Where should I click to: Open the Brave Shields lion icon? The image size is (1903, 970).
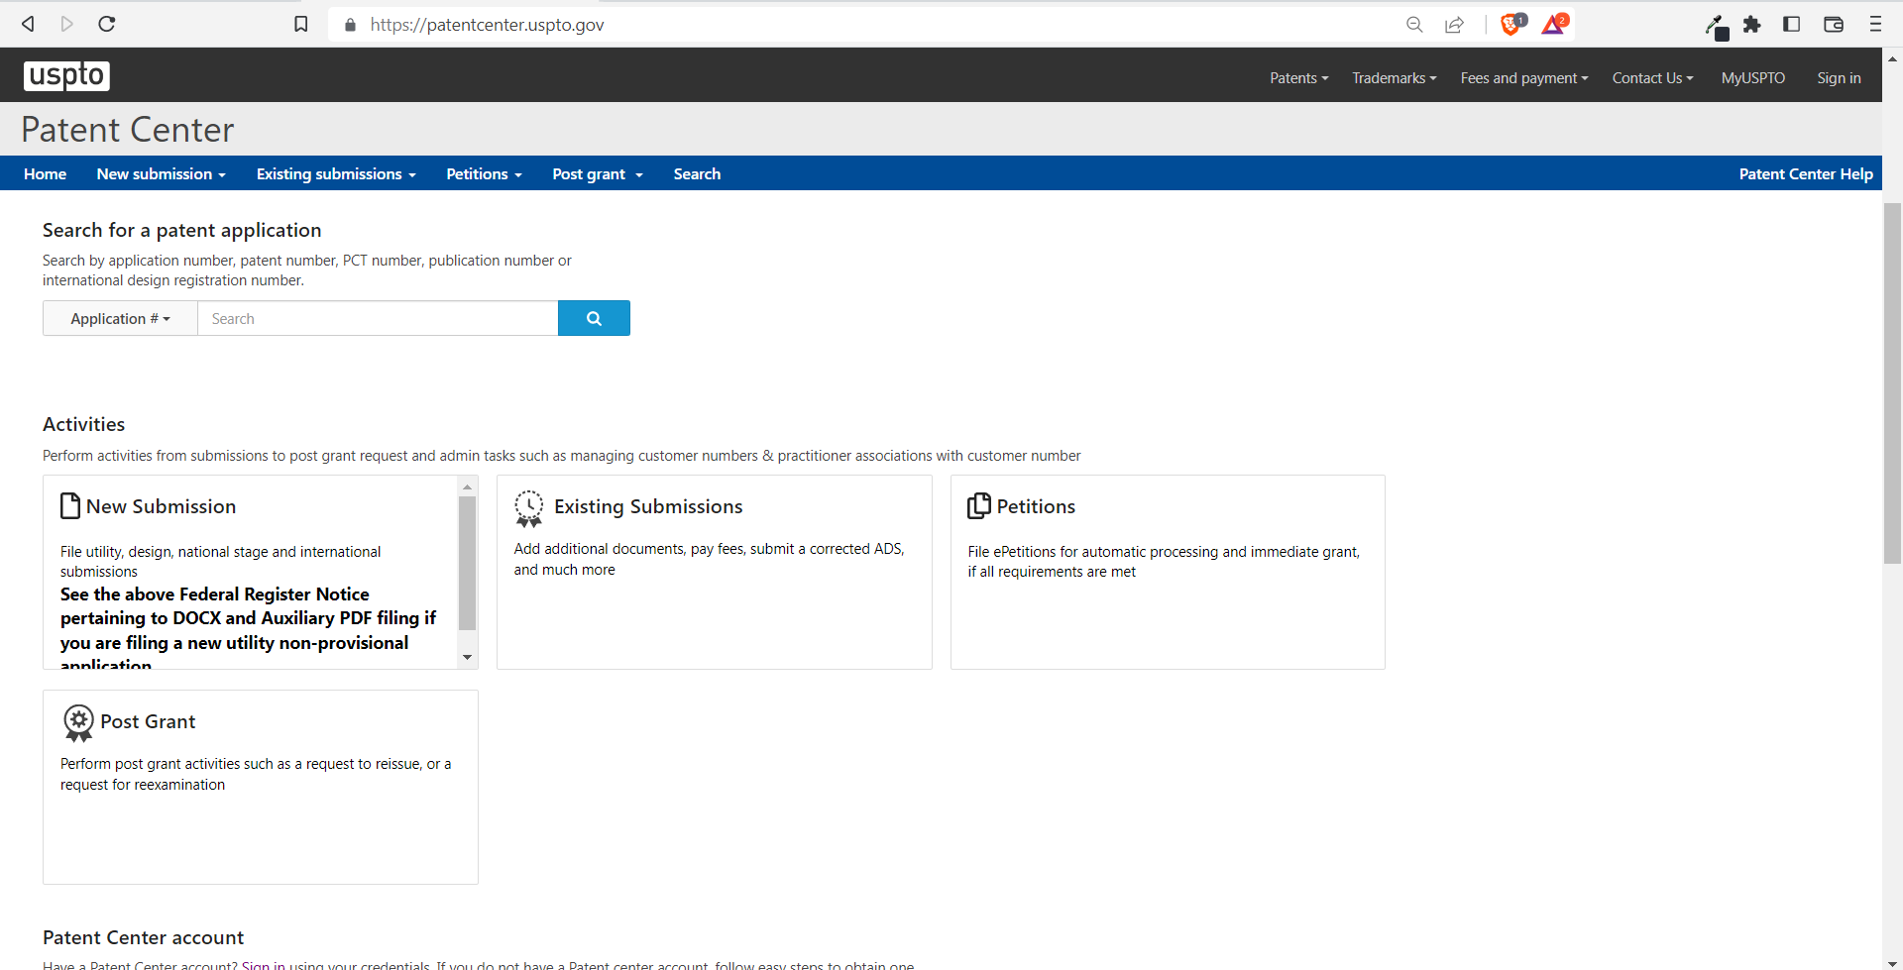tap(1511, 24)
